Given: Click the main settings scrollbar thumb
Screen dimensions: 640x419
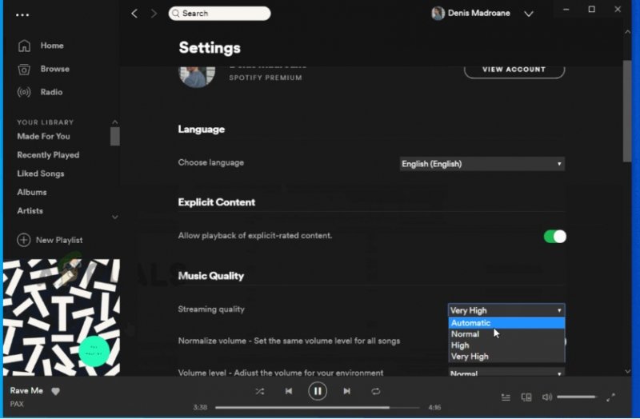Looking at the screenshot, I should pyautogui.click(x=627, y=111).
